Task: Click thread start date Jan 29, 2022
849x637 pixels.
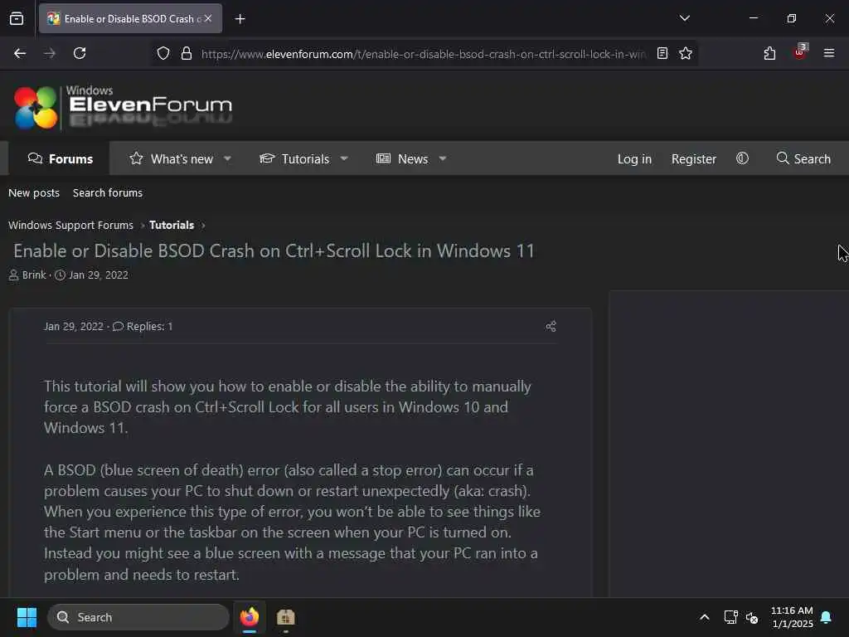Action: tap(99, 275)
